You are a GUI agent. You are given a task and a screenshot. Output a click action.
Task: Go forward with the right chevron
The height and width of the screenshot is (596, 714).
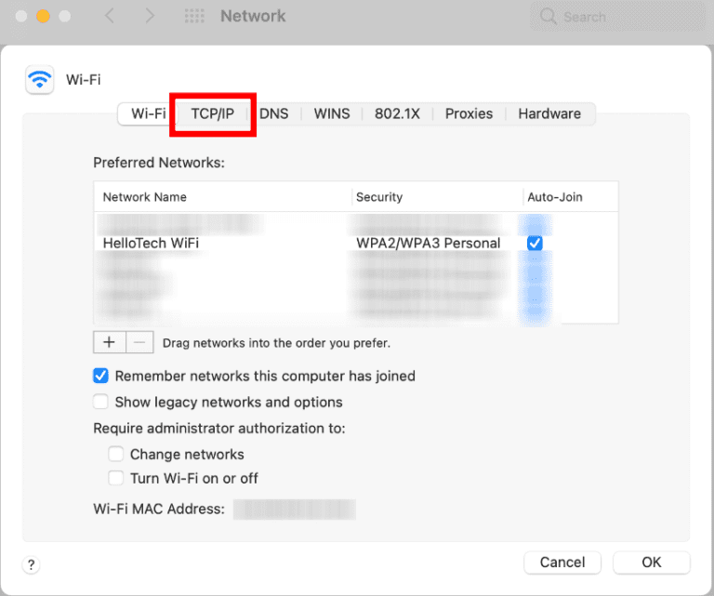pyautogui.click(x=150, y=16)
